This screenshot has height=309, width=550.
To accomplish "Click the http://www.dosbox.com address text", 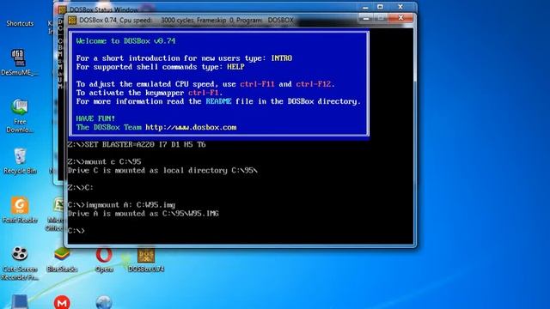I will tap(191, 127).
